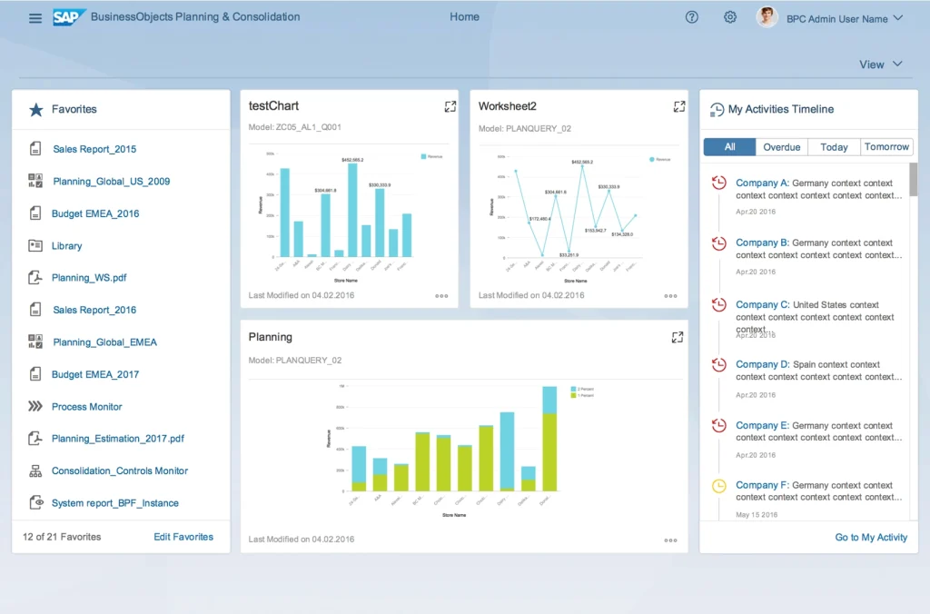
Task: Click the Company F yellow clock icon
Action: 719,486
